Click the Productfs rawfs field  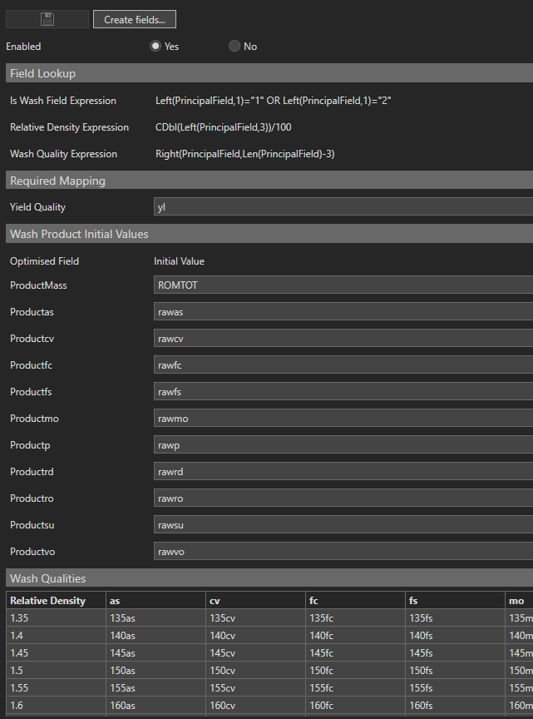(x=343, y=392)
